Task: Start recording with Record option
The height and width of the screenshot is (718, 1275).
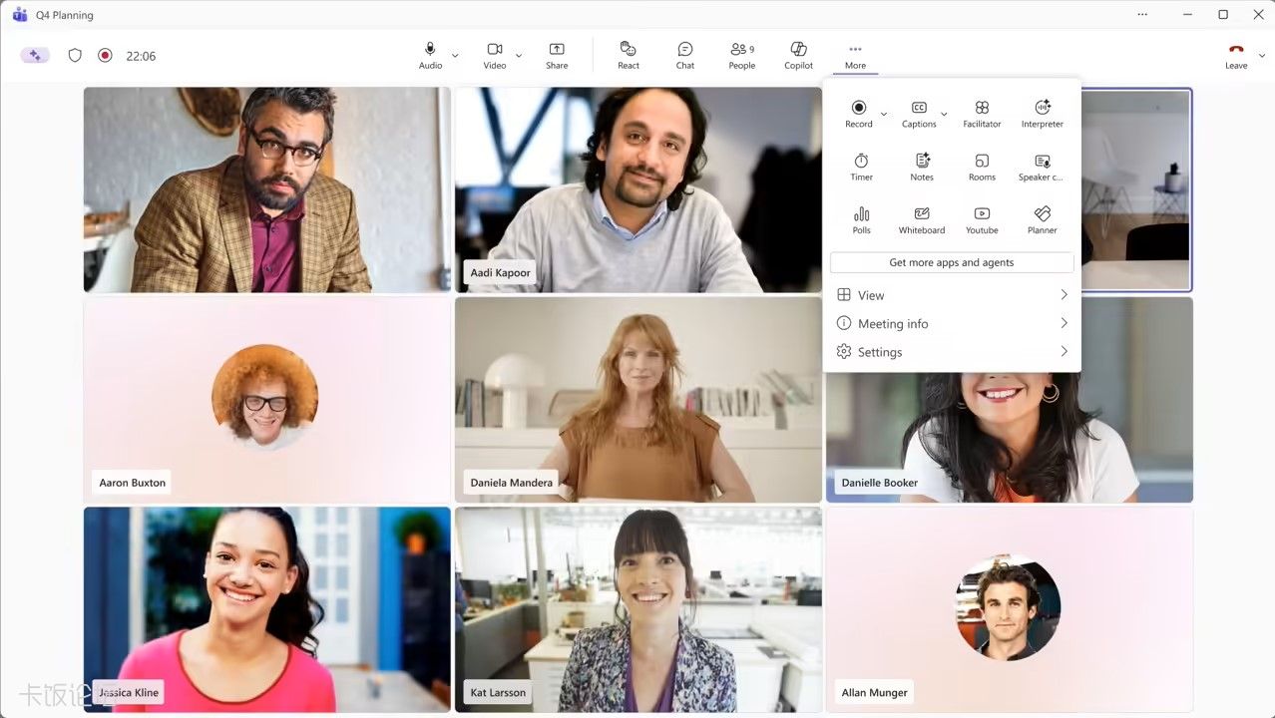Action: [x=859, y=114]
